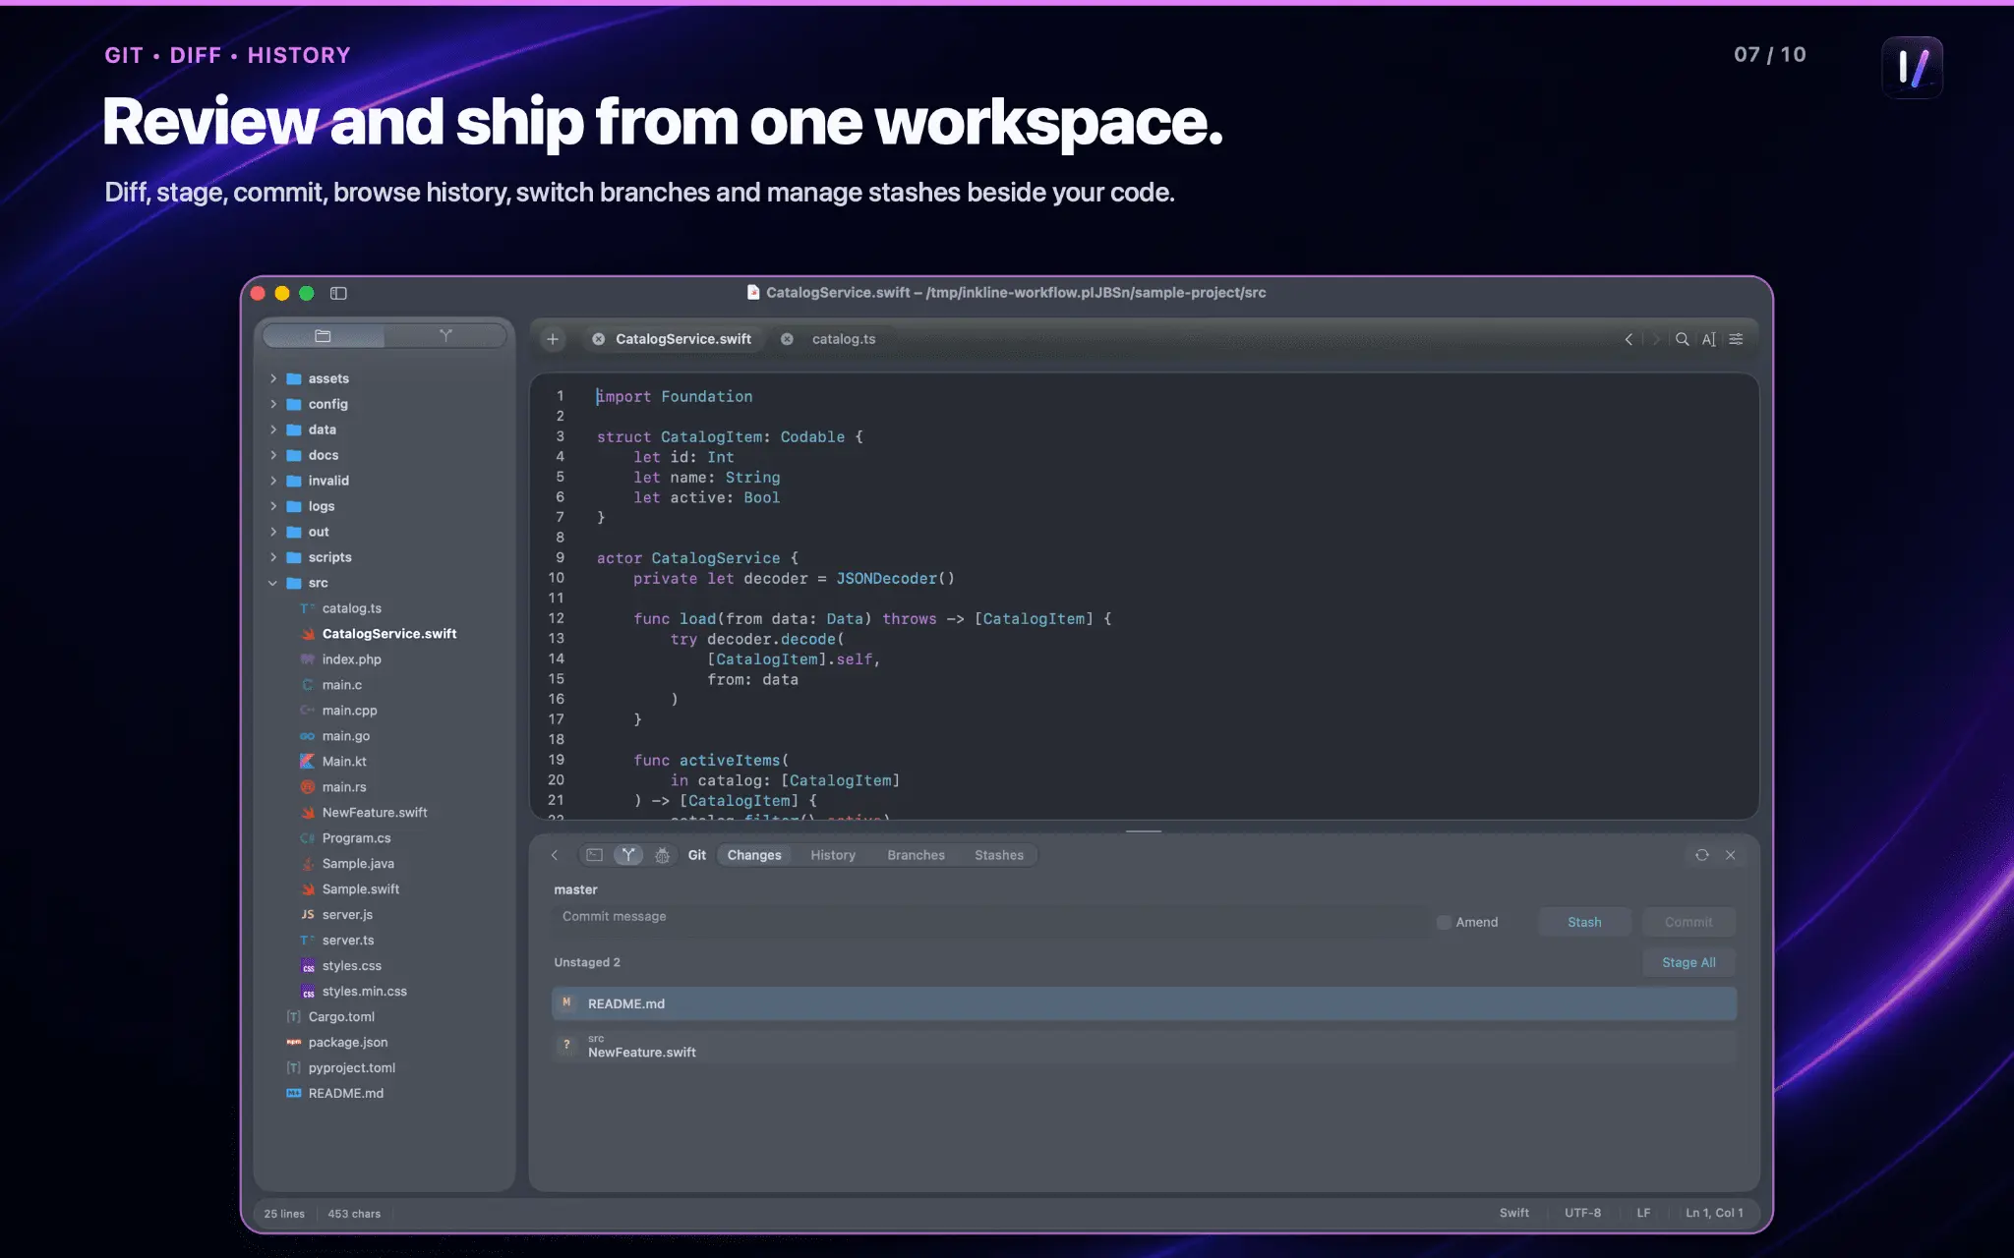Enable the Amend checkbox
This screenshot has height=1258, width=2014.
pos(1444,922)
